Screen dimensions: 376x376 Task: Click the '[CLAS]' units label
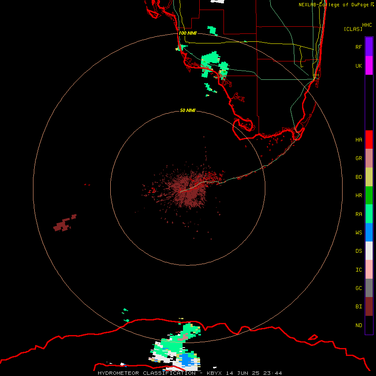353,29
